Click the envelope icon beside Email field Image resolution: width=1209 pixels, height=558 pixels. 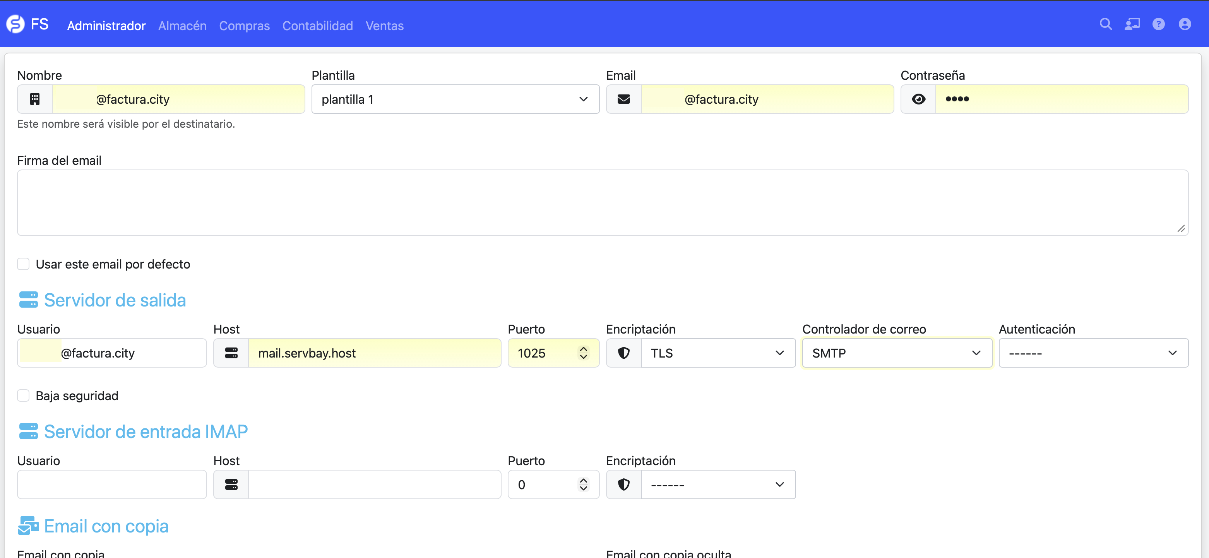(x=624, y=99)
